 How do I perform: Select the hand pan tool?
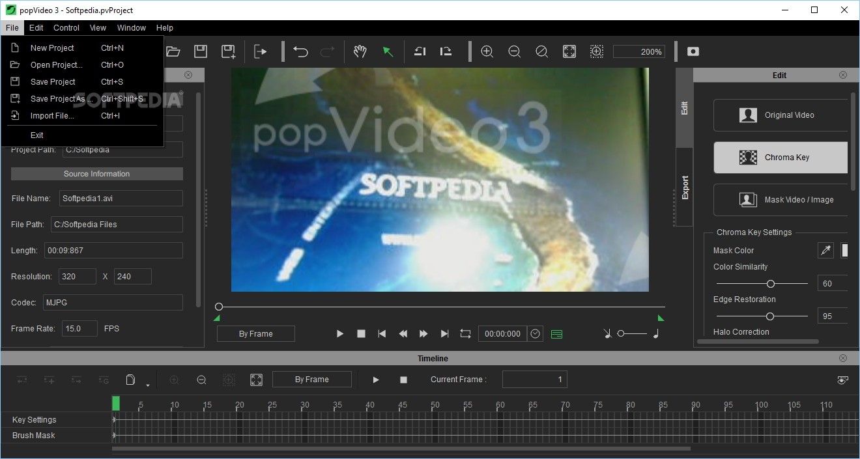[360, 51]
